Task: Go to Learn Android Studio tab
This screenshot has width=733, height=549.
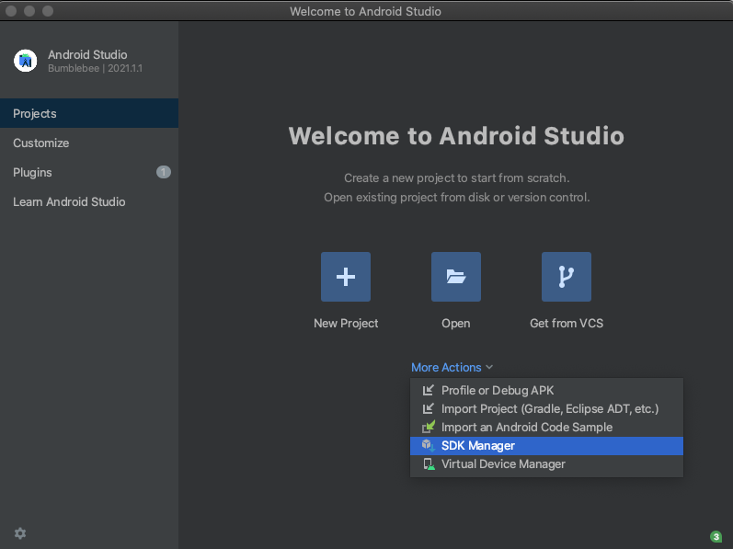Action: (89, 201)
